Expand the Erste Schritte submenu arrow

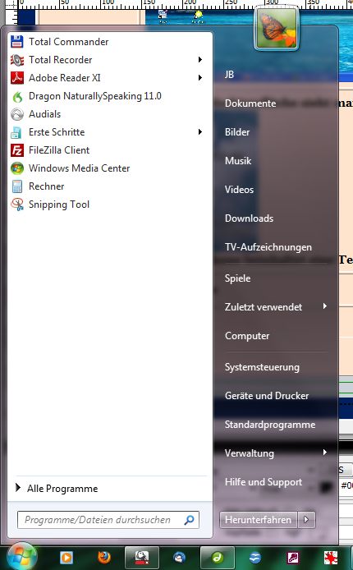tap(200, 132)
